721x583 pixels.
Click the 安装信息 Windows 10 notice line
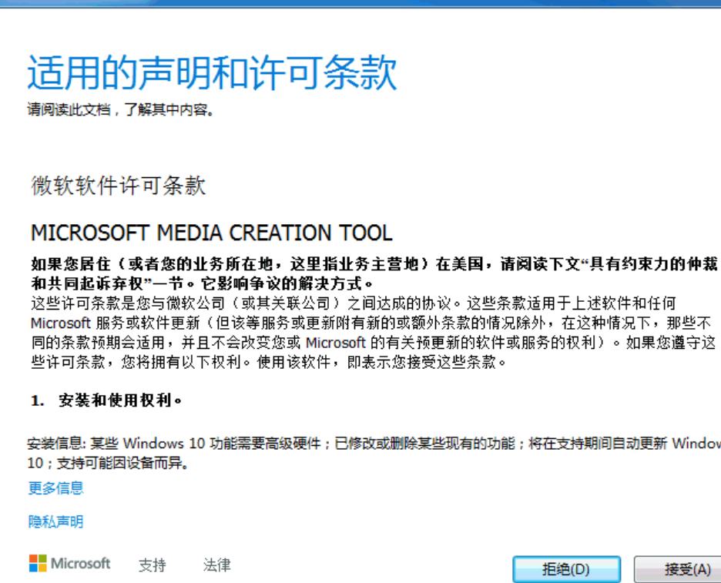click(x=370, y=444)
